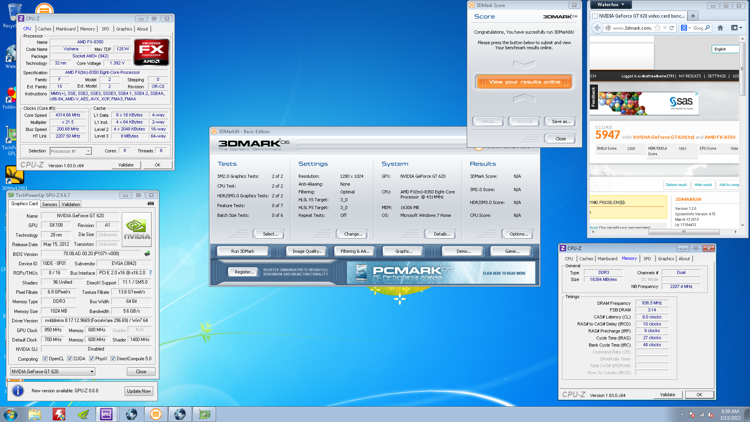Reload the 3dmark.com page in Waterfox
This screenshot has width=750, height=422.
672,28
